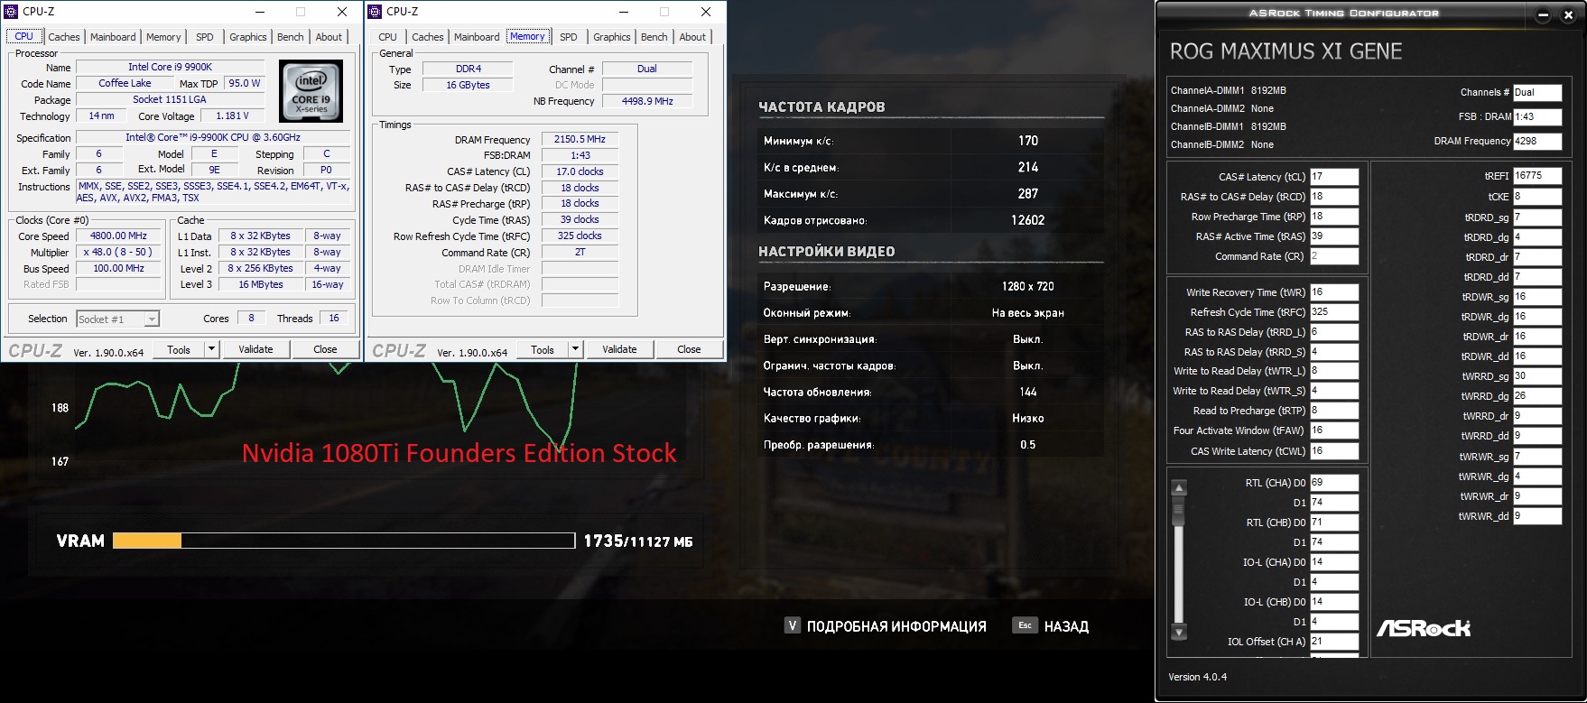This screenshot has width=1587, height=703.
Task: Open Graphics tab in first CPU-Z
Action: click(x=247, y=37)
